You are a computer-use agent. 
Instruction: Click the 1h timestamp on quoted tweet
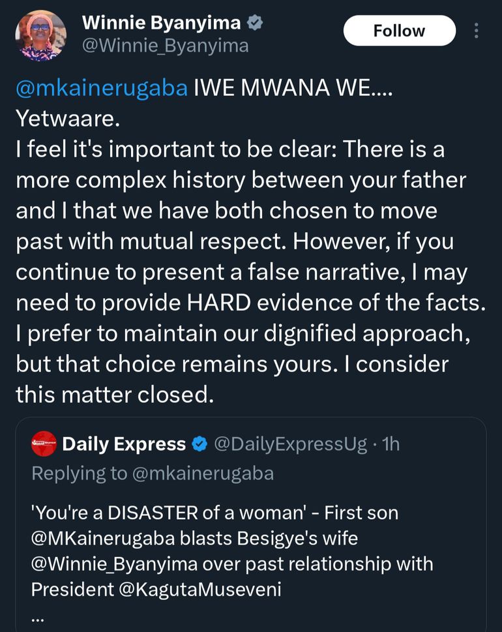pos(390,444)
